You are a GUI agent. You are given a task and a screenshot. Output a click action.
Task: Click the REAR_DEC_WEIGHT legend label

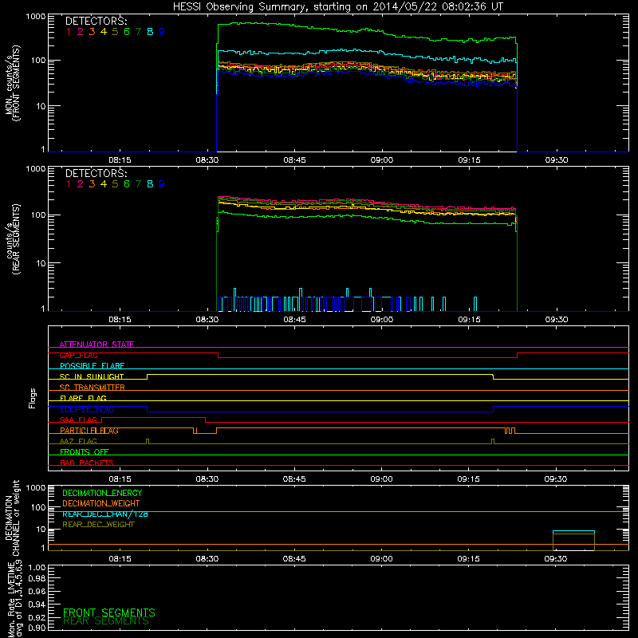98,525
